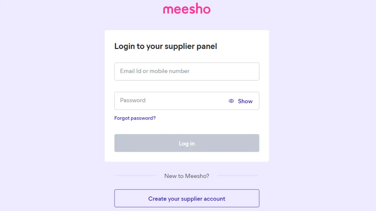Focus the Password input field
Viewport: 376px width, 211px height.
pos(170,101)
